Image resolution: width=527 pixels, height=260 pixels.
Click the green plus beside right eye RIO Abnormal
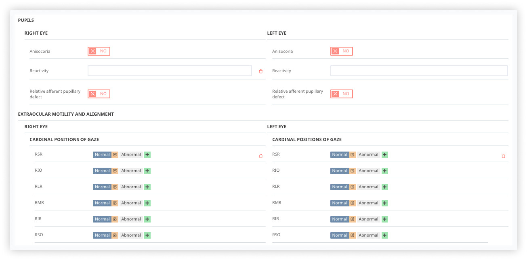point(147,171)
